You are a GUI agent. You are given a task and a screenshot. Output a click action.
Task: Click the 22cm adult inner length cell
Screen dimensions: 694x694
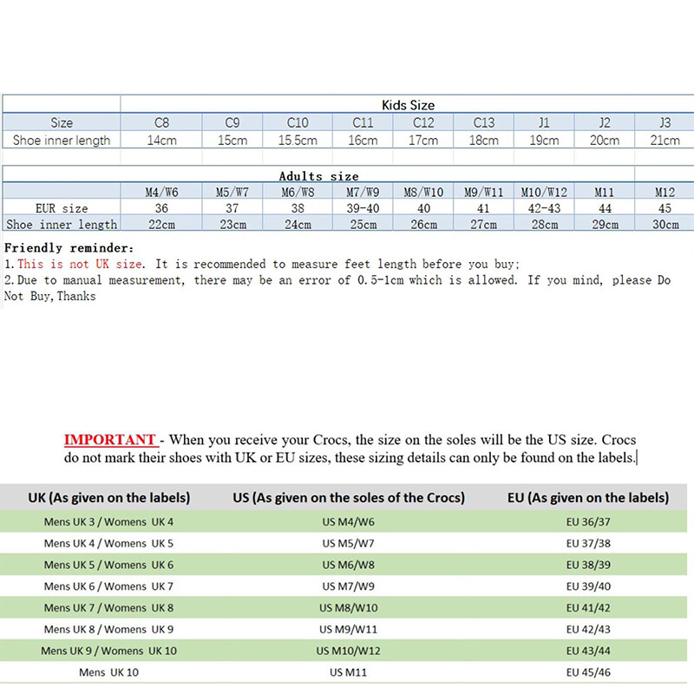click(x=161, y=224)
